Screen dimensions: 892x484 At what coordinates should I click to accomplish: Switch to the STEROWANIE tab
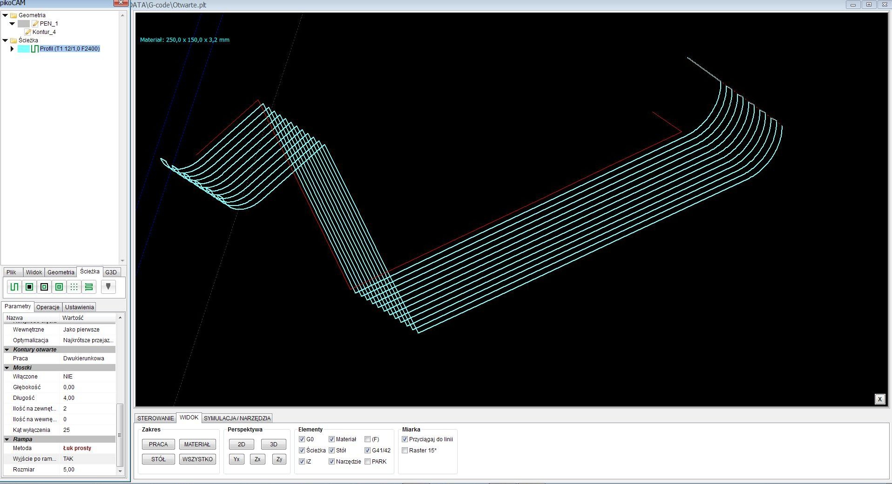point(155,418)
